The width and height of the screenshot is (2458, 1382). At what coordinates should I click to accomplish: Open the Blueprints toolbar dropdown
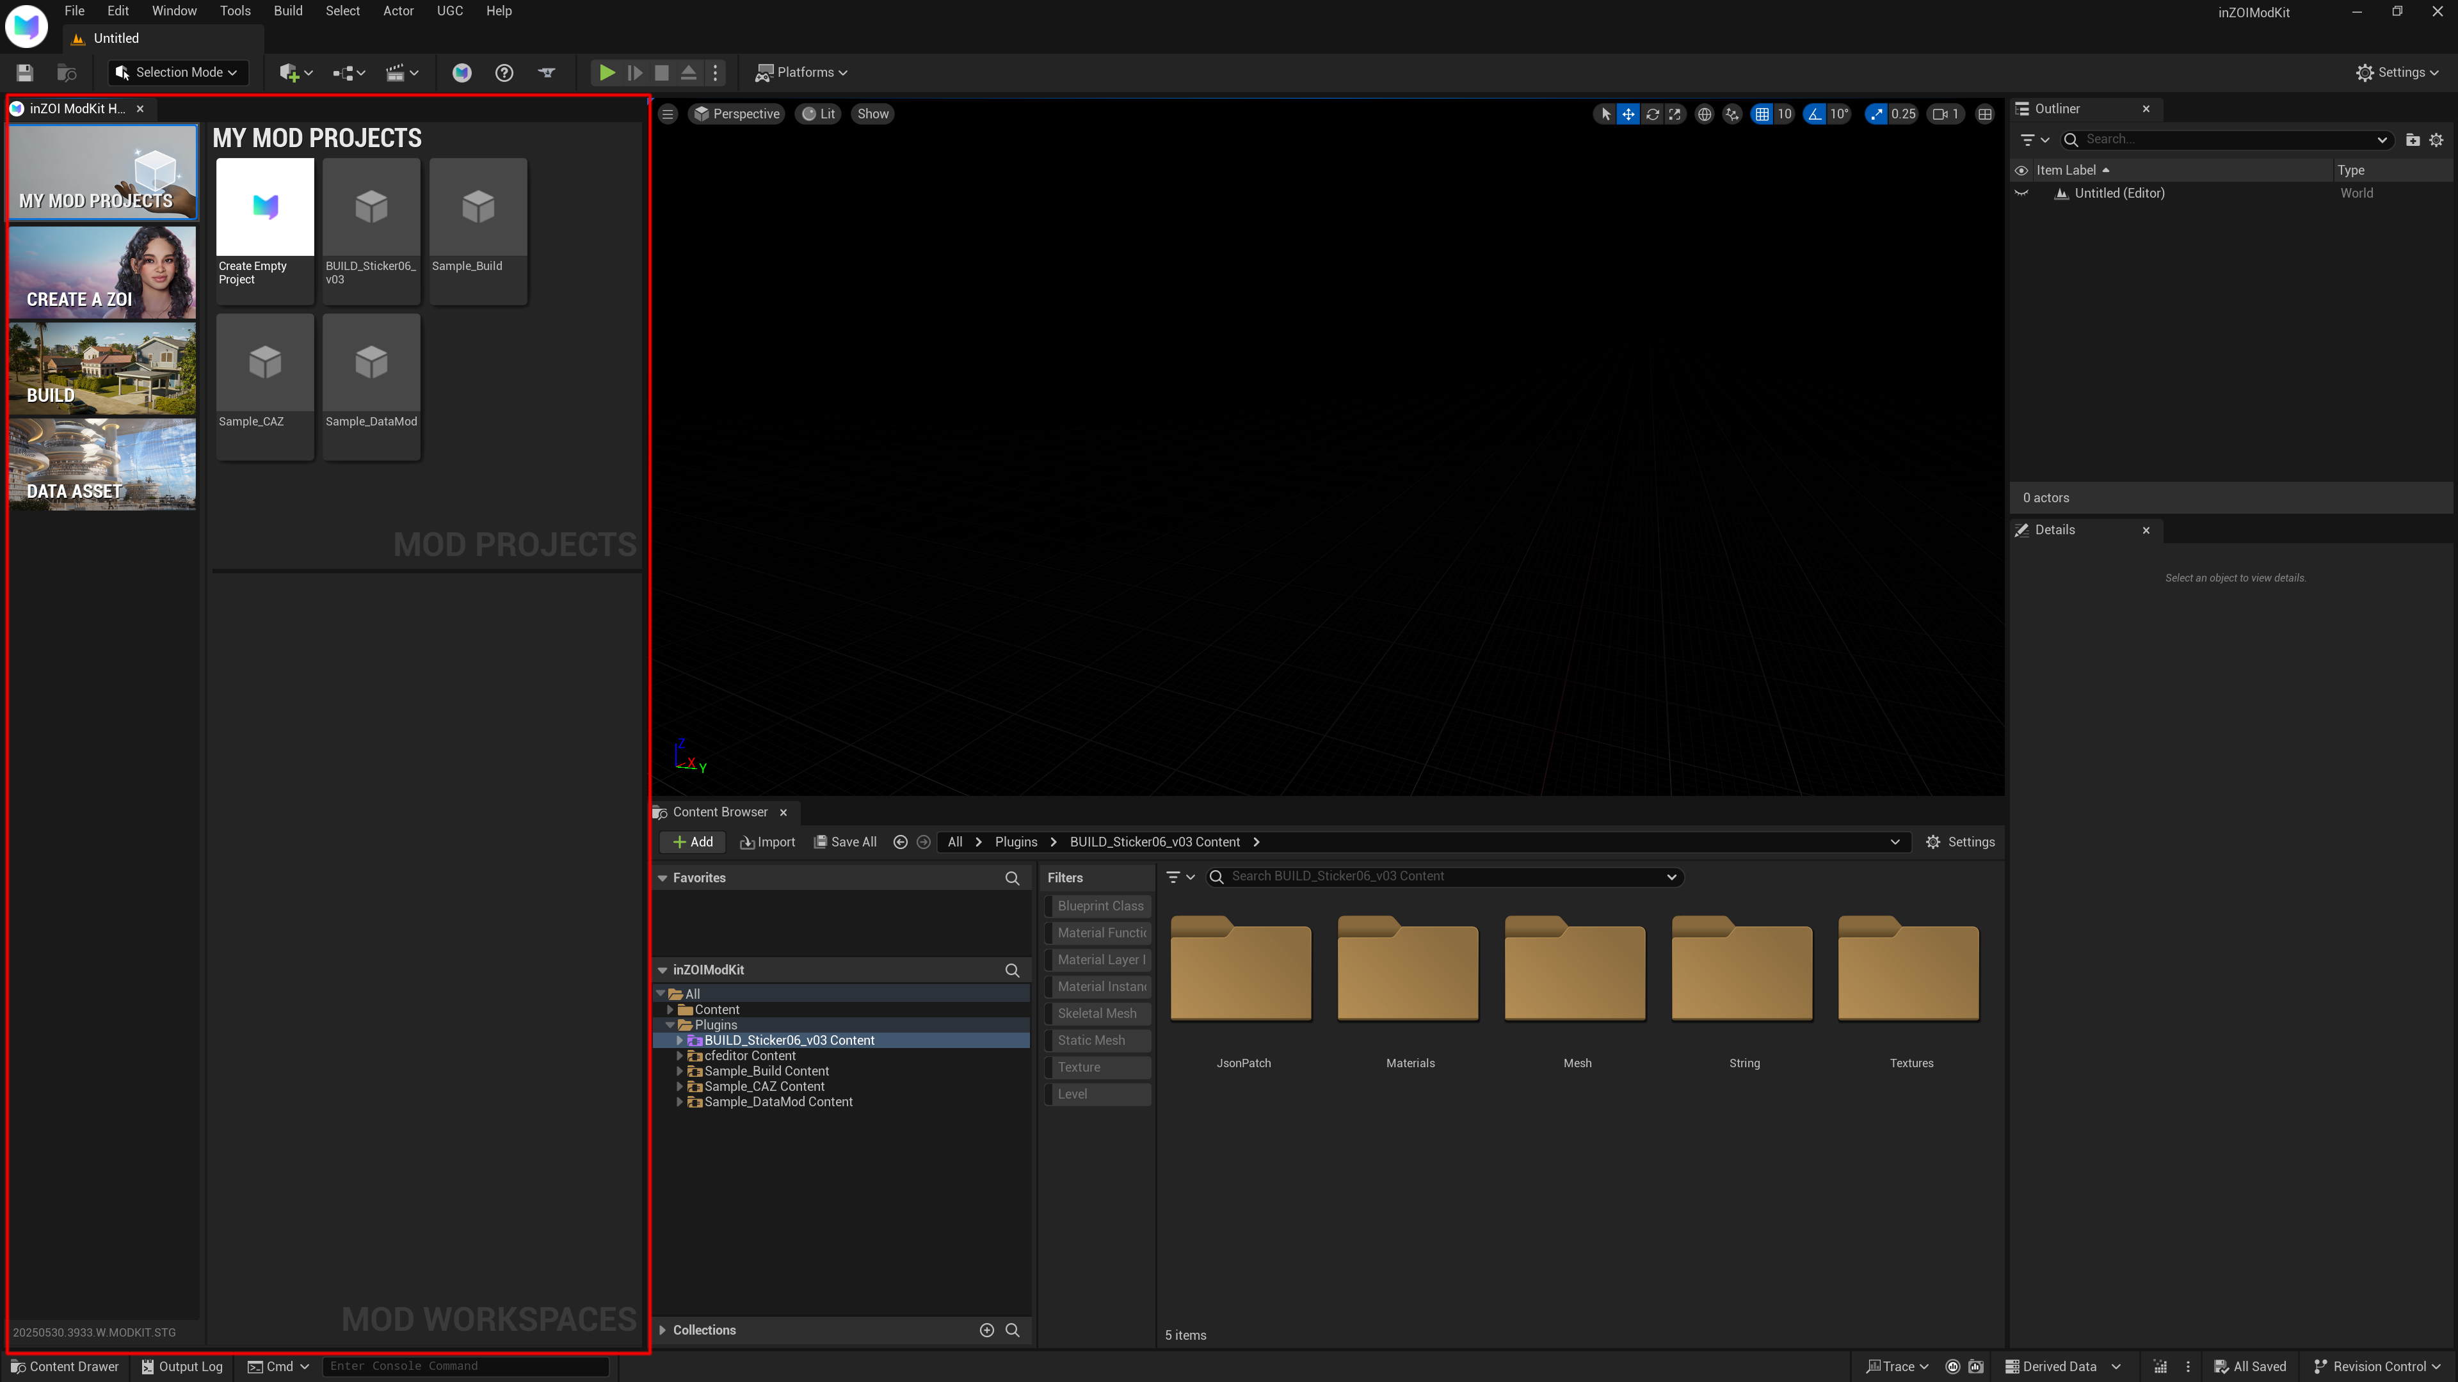pos(349,72)
